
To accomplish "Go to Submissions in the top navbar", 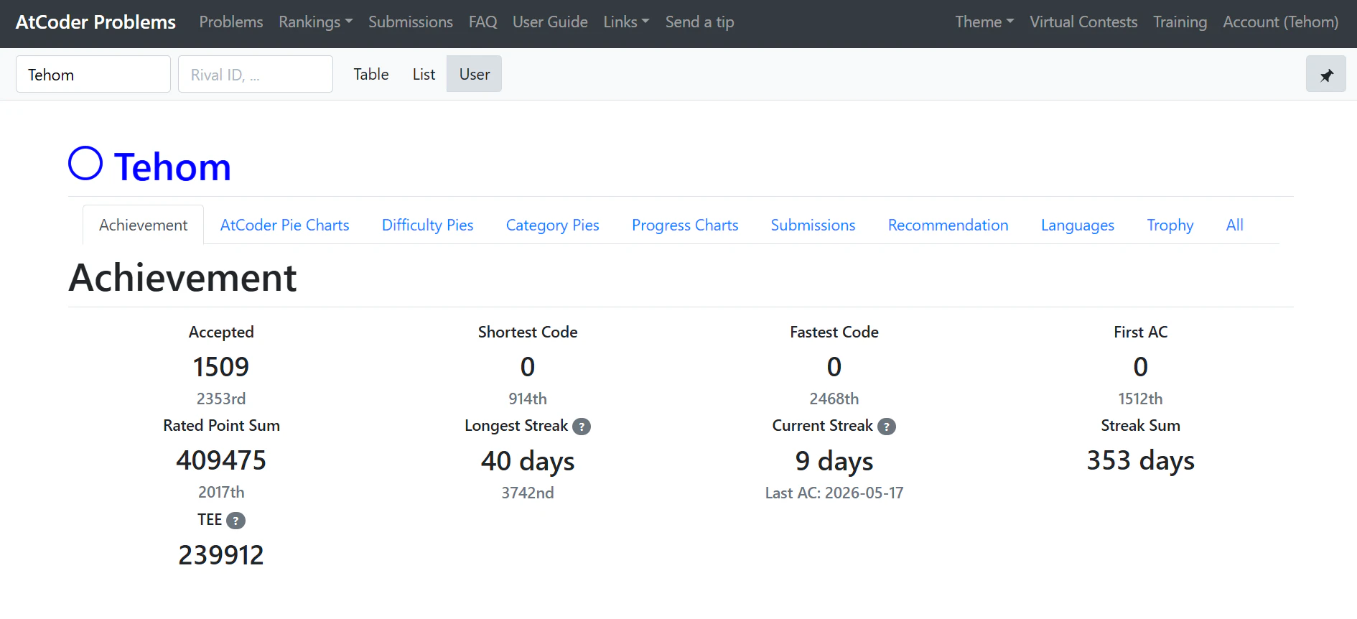I will pos(411,22).
